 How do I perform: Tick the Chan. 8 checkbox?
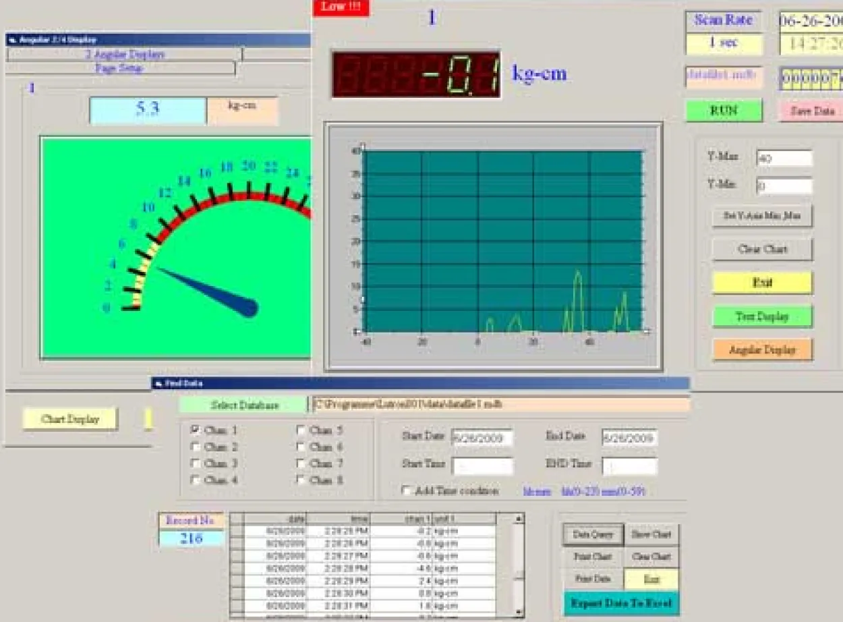[x=301, y=480]
